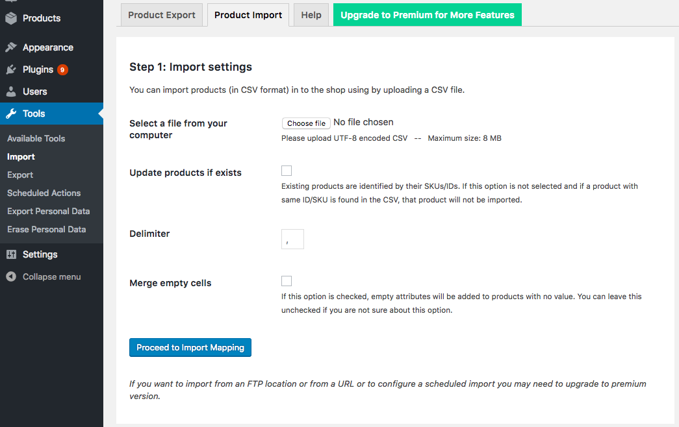Image resolution: width=679 pixels, height=427 pixels.
Task: Click the Plugins update count badge
Action: point(62,69)
